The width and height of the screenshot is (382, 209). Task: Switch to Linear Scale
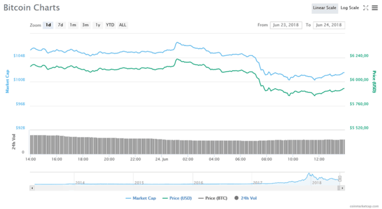coord(325,8)
